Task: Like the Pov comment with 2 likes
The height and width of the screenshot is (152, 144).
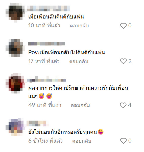Action: click(x=123, y=61)
